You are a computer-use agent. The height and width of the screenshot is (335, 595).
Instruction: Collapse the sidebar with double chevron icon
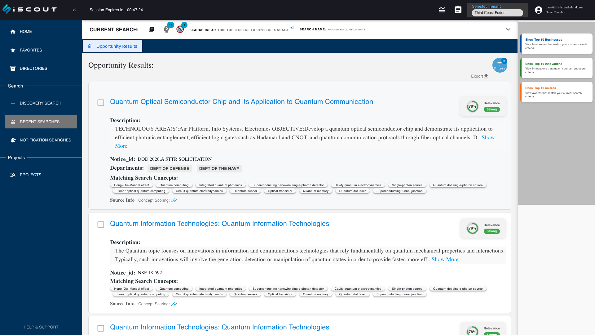pos(74,10)
